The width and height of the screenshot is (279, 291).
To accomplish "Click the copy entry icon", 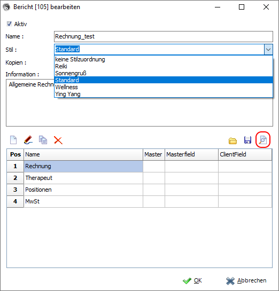I will pos(43,140).
